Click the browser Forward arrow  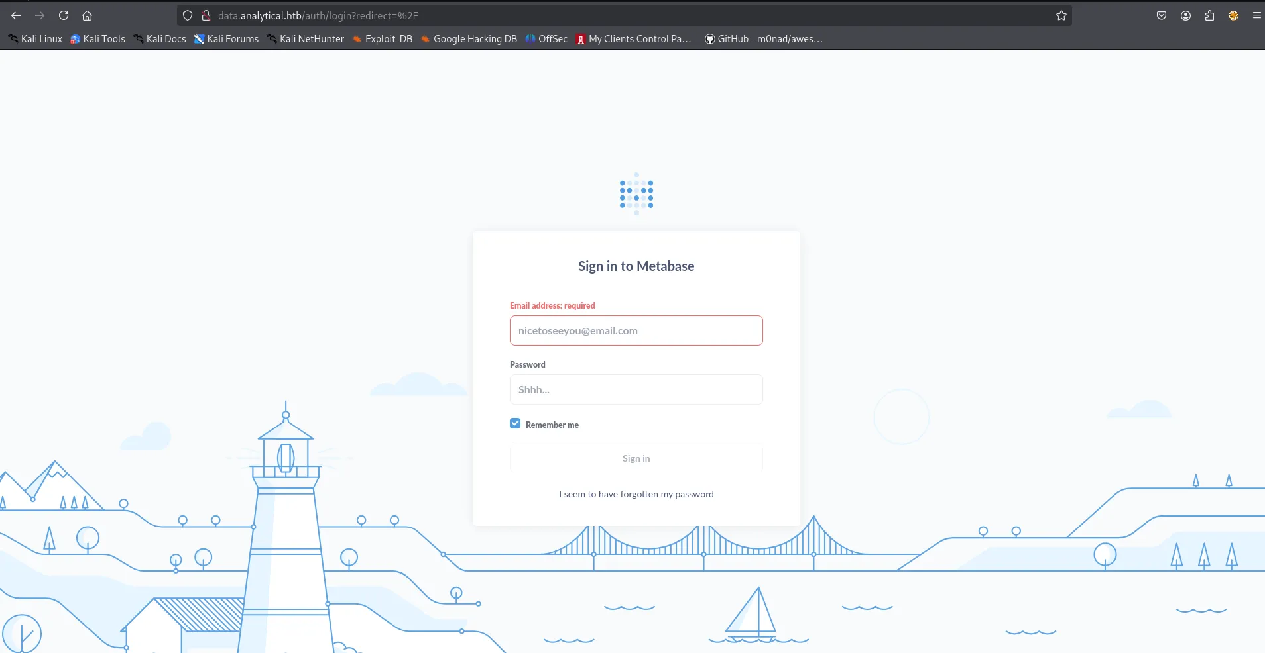(40, 15)
